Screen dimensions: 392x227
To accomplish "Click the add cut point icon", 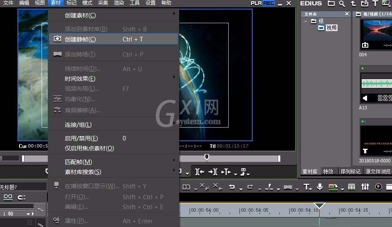I will tap(269, 187).
